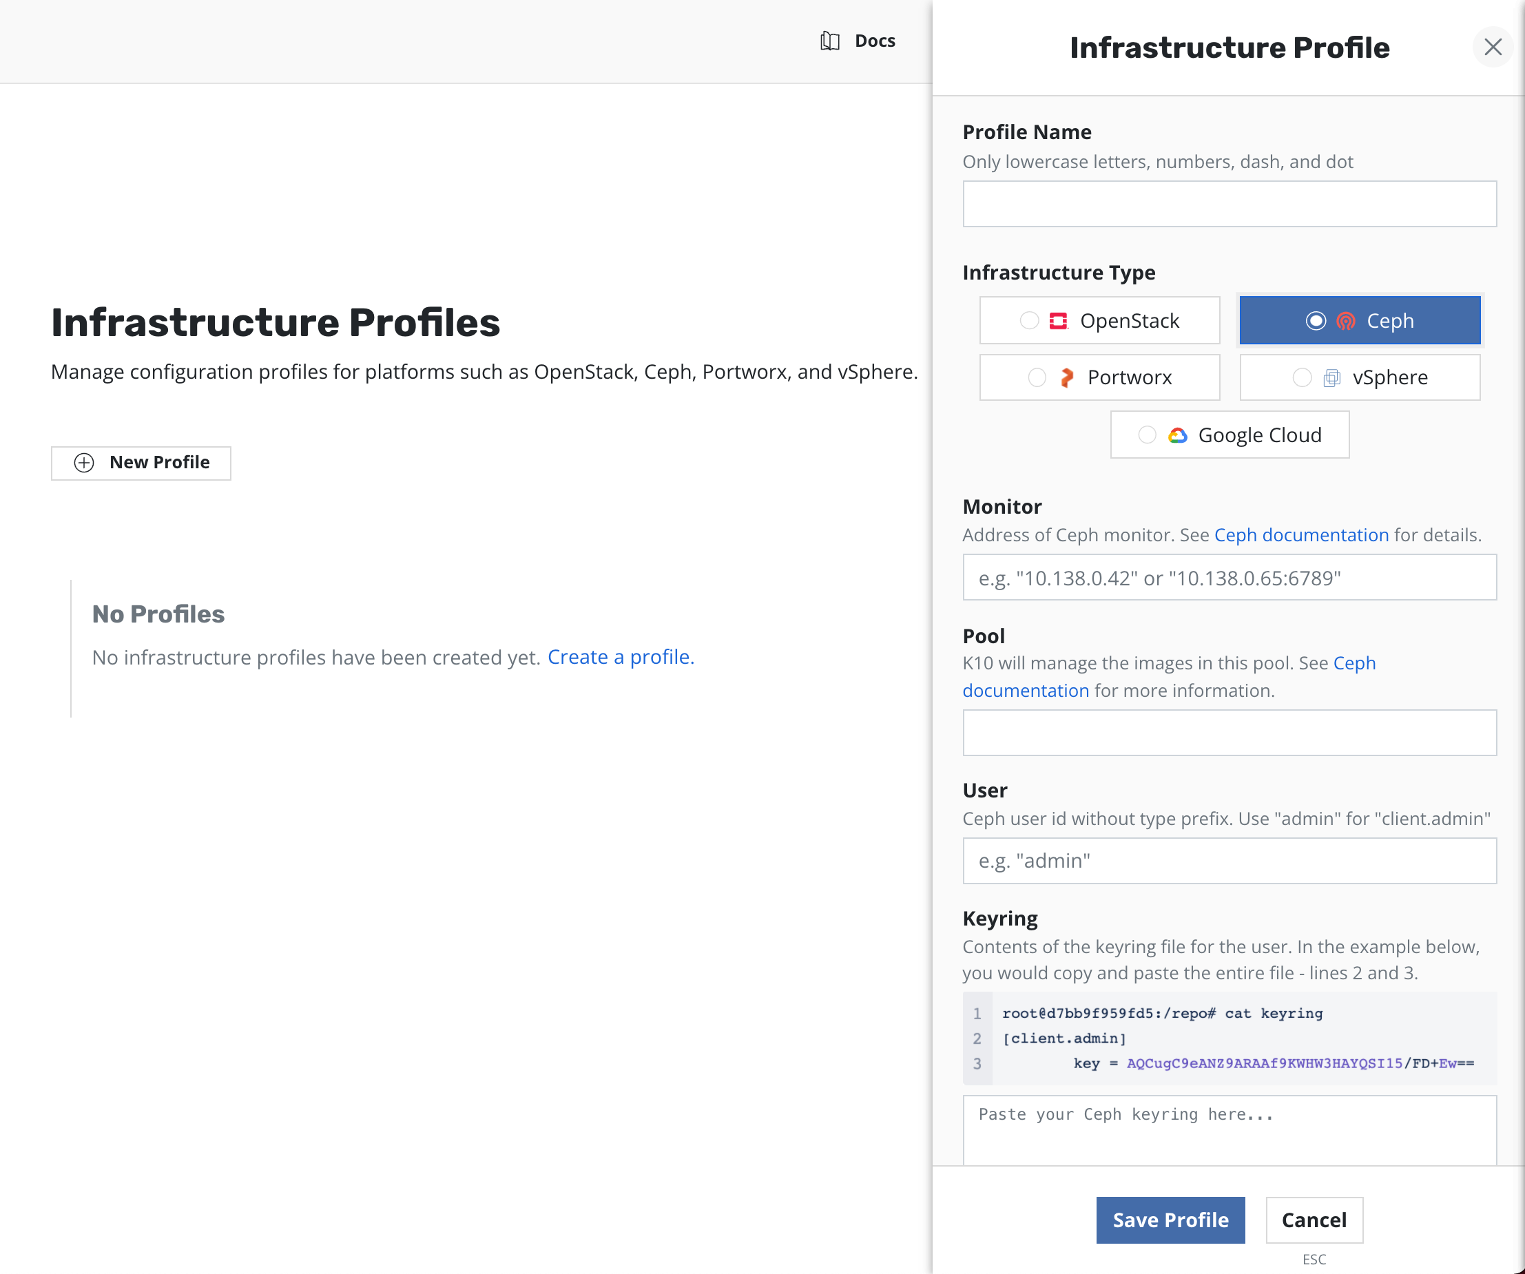Click the Google Cloud logo icon
Image resolution: width=1525 pixels, height=1274 pixels.
1177,435
